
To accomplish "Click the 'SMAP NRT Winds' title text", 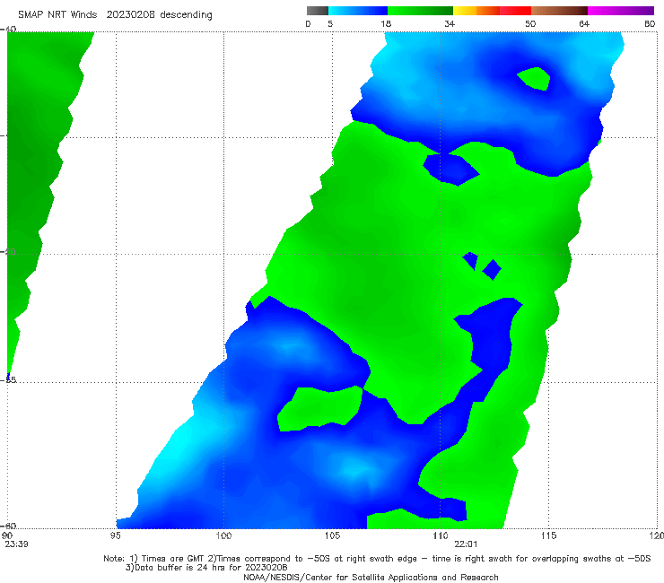I will coord(57,15).
